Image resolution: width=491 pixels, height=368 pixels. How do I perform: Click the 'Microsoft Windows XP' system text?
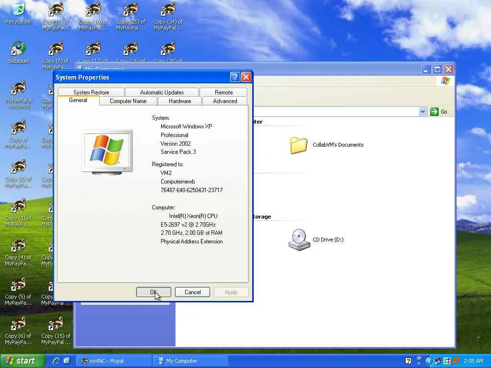pyautogui.click(x=187, y=126)
